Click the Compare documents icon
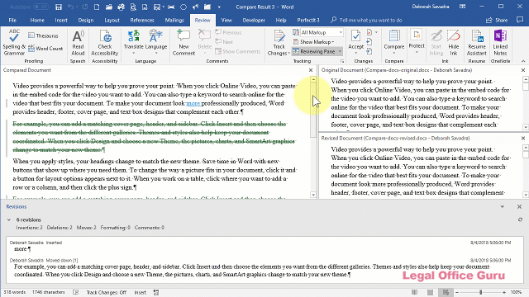The image size is (529, 297). (393, 42)
